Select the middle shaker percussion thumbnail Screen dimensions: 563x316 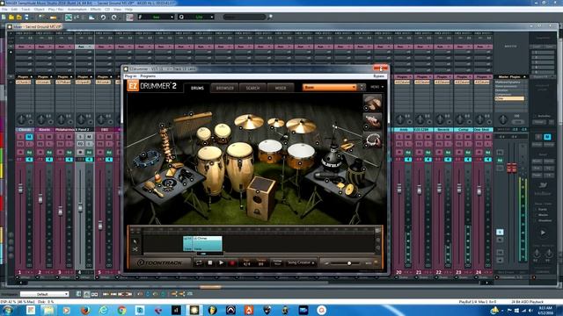click(372, 121)
